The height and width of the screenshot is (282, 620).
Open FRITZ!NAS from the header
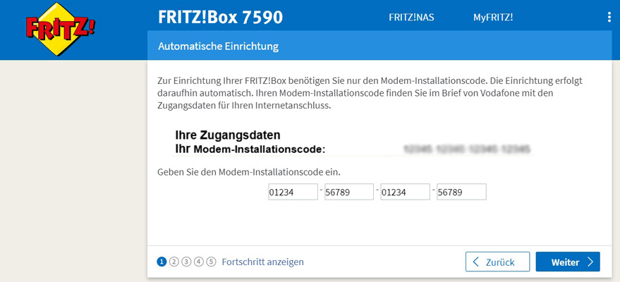(411, 17)
